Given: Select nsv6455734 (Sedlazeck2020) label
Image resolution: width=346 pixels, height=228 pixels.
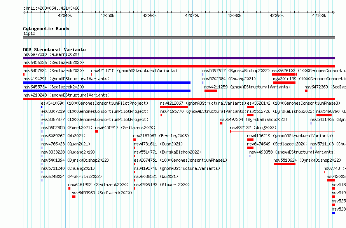Looking at the screenshot, I should [54, 87].
